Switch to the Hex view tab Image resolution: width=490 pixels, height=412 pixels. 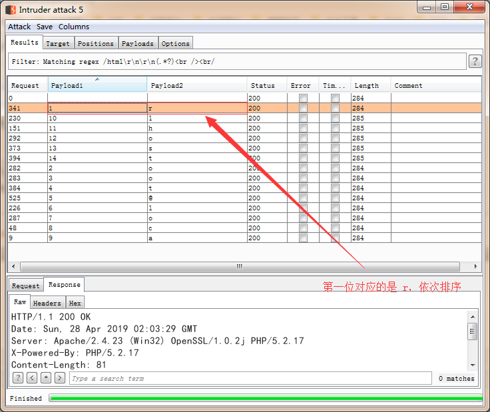click(x=75, y=303)
